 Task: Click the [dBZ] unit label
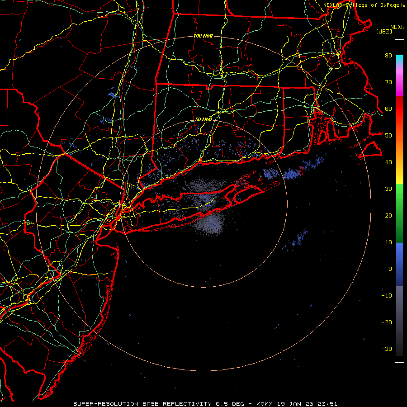click(x=384, y=31)
